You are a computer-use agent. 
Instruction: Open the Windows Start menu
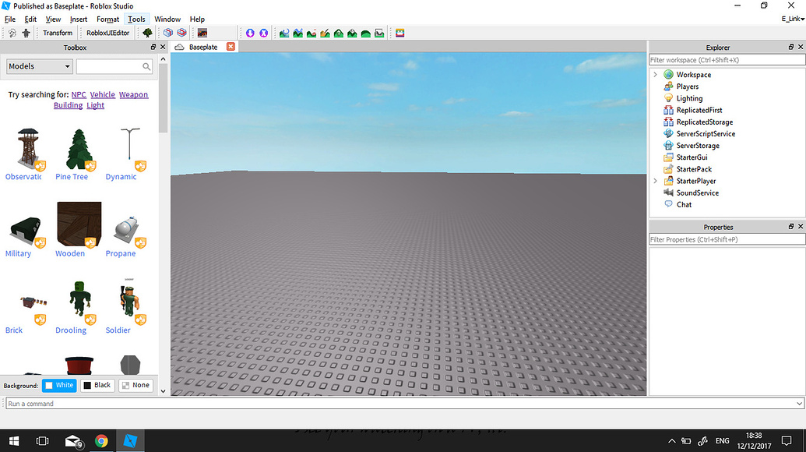point(14,440)
